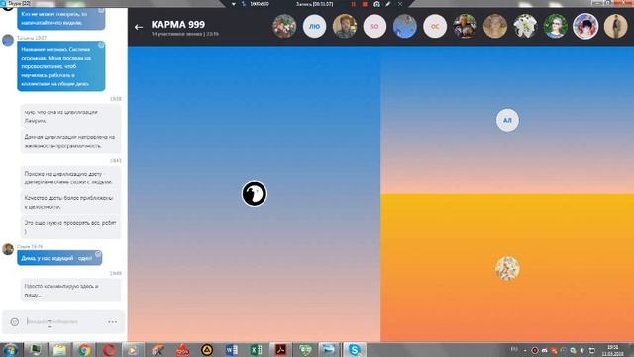Open the flower-photo participant avatar in call header
This screenshot has height=357, width=634.
tap(284, 27)
